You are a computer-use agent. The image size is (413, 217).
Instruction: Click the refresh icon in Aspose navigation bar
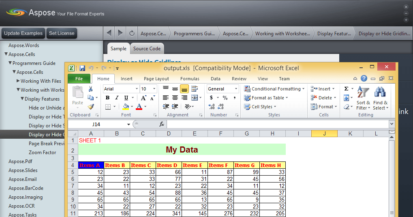[132, 33]
